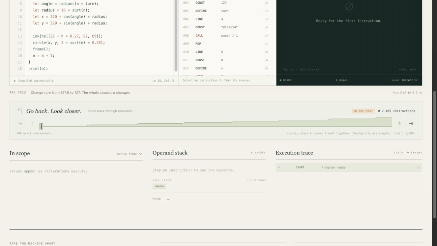Open the Active frame dropdown
This screenshot has height=246, width=437.
(x=130, y=154)
